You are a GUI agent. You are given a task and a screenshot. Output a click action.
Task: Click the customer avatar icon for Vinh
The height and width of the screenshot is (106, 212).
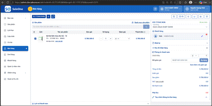pyautogui.click(x=156, y=36)
